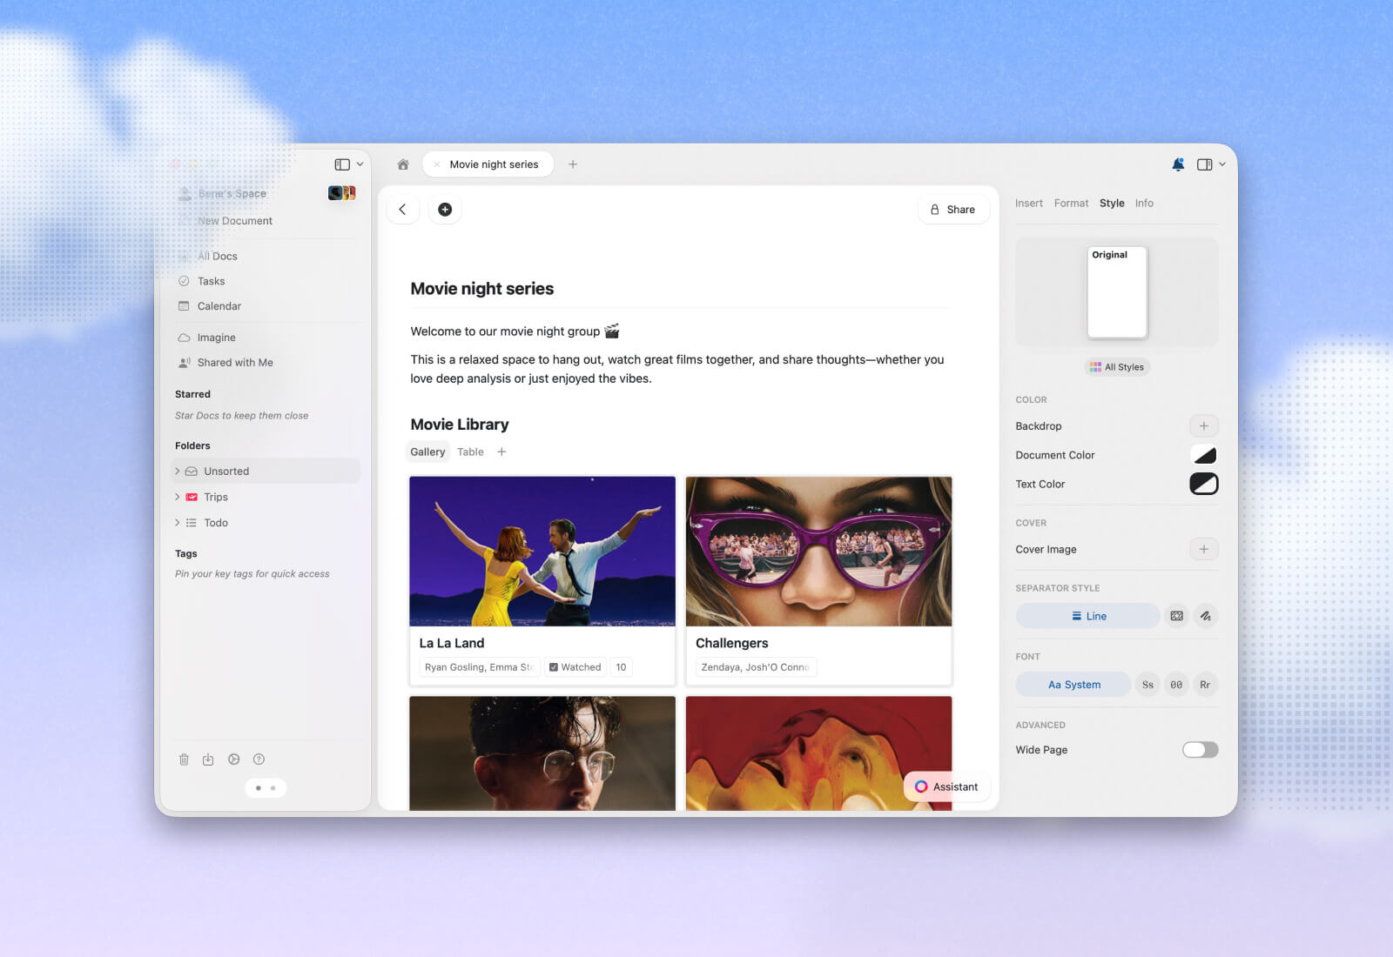Go to the Home icon
Viewport: 1393px width, 957px height.
click(x=403, y=164)
